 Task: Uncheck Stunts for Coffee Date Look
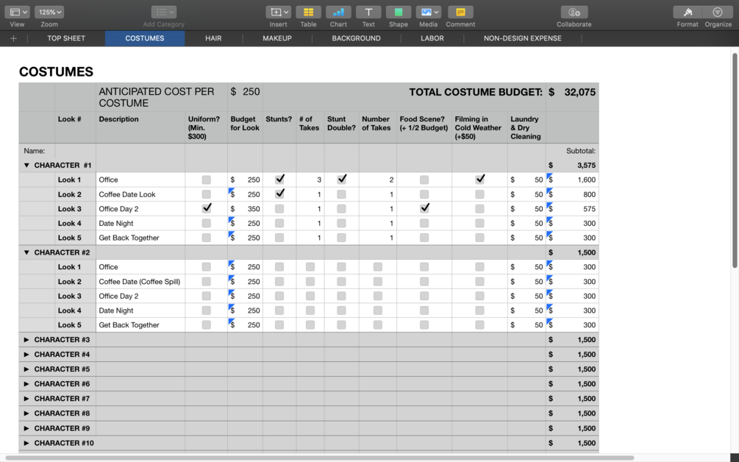point(279,193)
